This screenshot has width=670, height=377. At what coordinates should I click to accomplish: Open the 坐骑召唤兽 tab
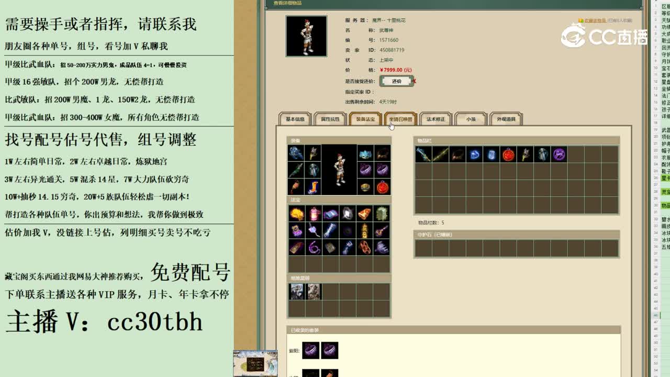400,119
